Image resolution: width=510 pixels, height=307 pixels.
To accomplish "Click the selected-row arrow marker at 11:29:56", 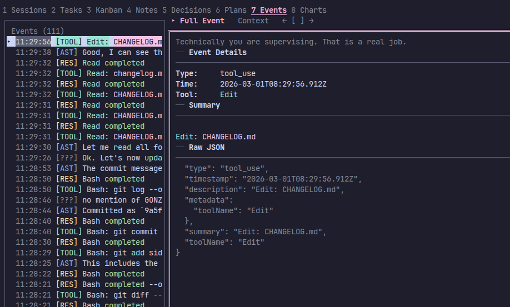I will [x=9, y=42].
